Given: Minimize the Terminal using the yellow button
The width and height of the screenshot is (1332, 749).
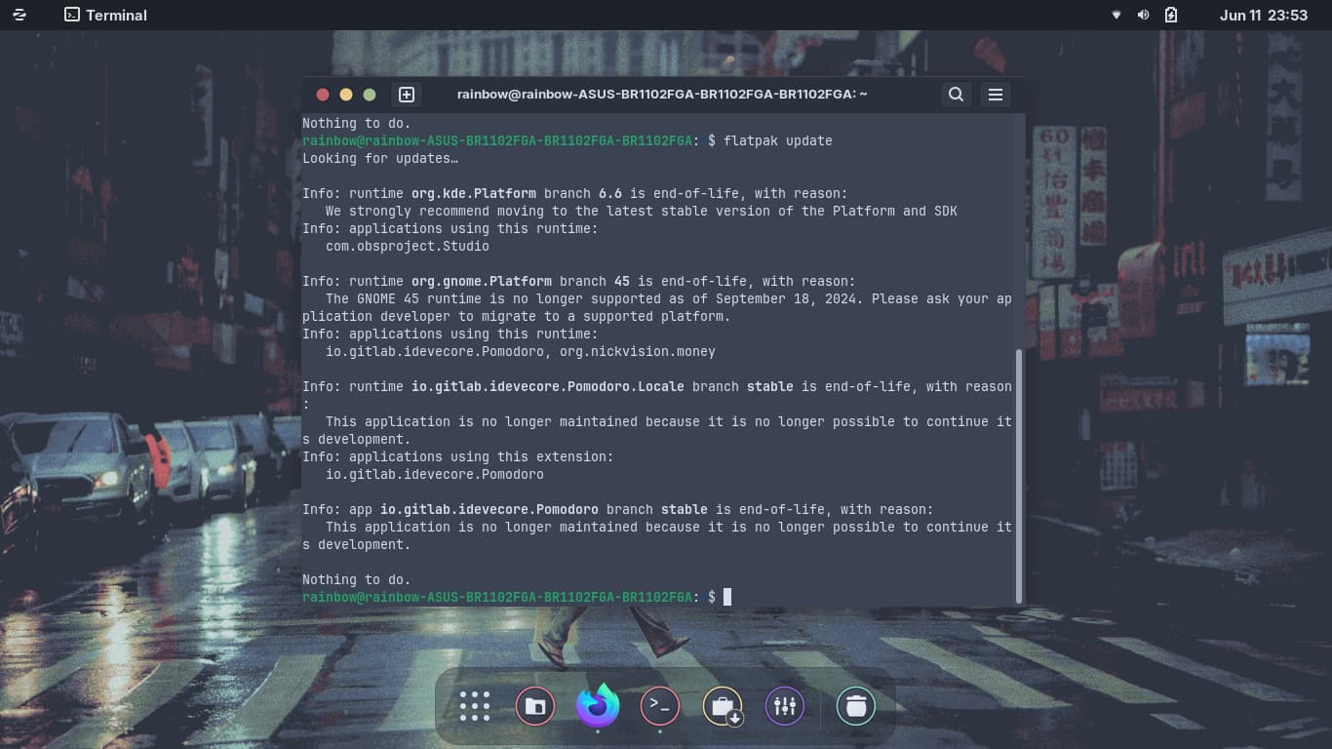Looking at the screenshot, I should pyautogui.click(x=346, y=95).
